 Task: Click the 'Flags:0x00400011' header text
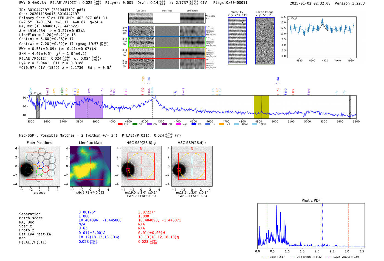[x=230, y=3]
